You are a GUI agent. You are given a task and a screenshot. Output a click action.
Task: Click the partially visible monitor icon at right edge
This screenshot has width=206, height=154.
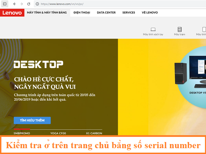(x=203, y=30)
